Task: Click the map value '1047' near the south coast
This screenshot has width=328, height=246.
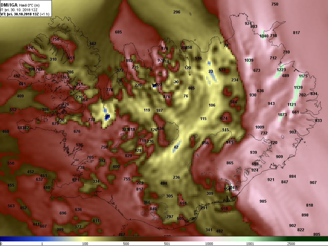Action: (x=233, y=187)
